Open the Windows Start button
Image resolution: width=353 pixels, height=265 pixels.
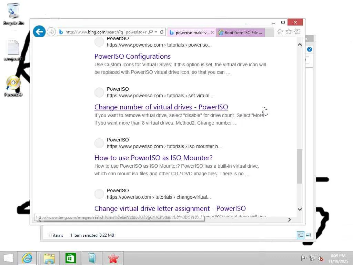[9, 258]
